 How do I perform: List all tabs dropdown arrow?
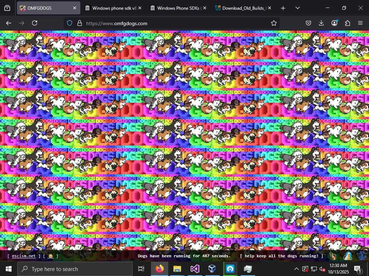tap(297, 8)
